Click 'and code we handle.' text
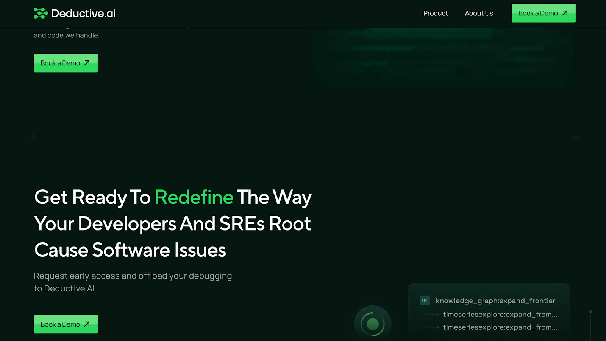 (67, 35)
